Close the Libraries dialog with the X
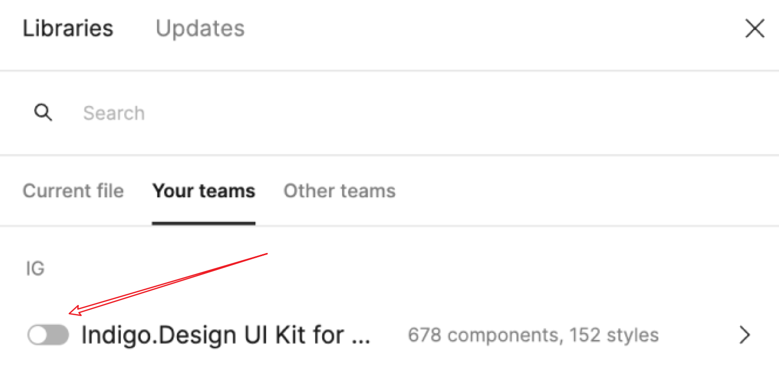779x366 pixels. coord(755,29)
